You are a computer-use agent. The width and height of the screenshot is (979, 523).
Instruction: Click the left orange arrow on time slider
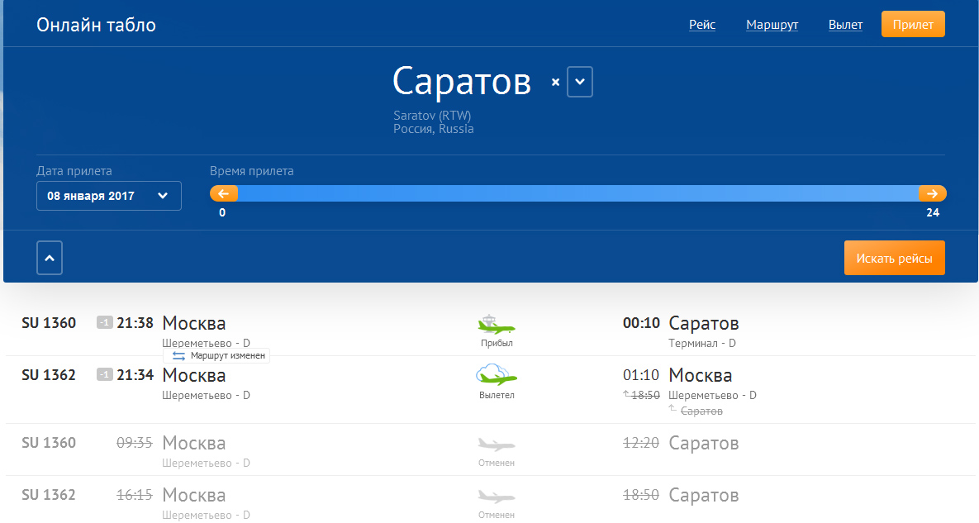point(224,193)
